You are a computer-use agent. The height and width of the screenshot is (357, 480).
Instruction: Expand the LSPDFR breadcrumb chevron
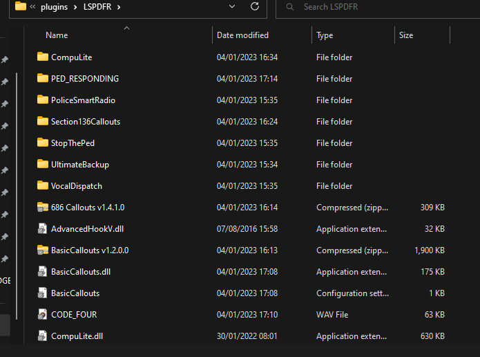click(x=119, y=7)
